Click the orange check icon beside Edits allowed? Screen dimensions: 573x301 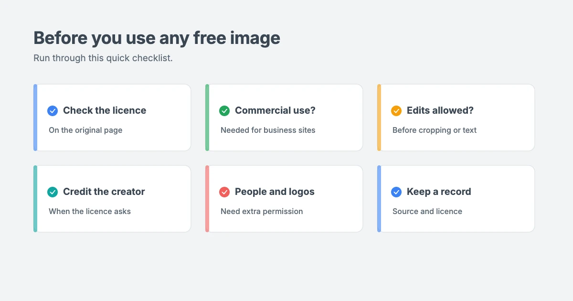pos(396,111)
